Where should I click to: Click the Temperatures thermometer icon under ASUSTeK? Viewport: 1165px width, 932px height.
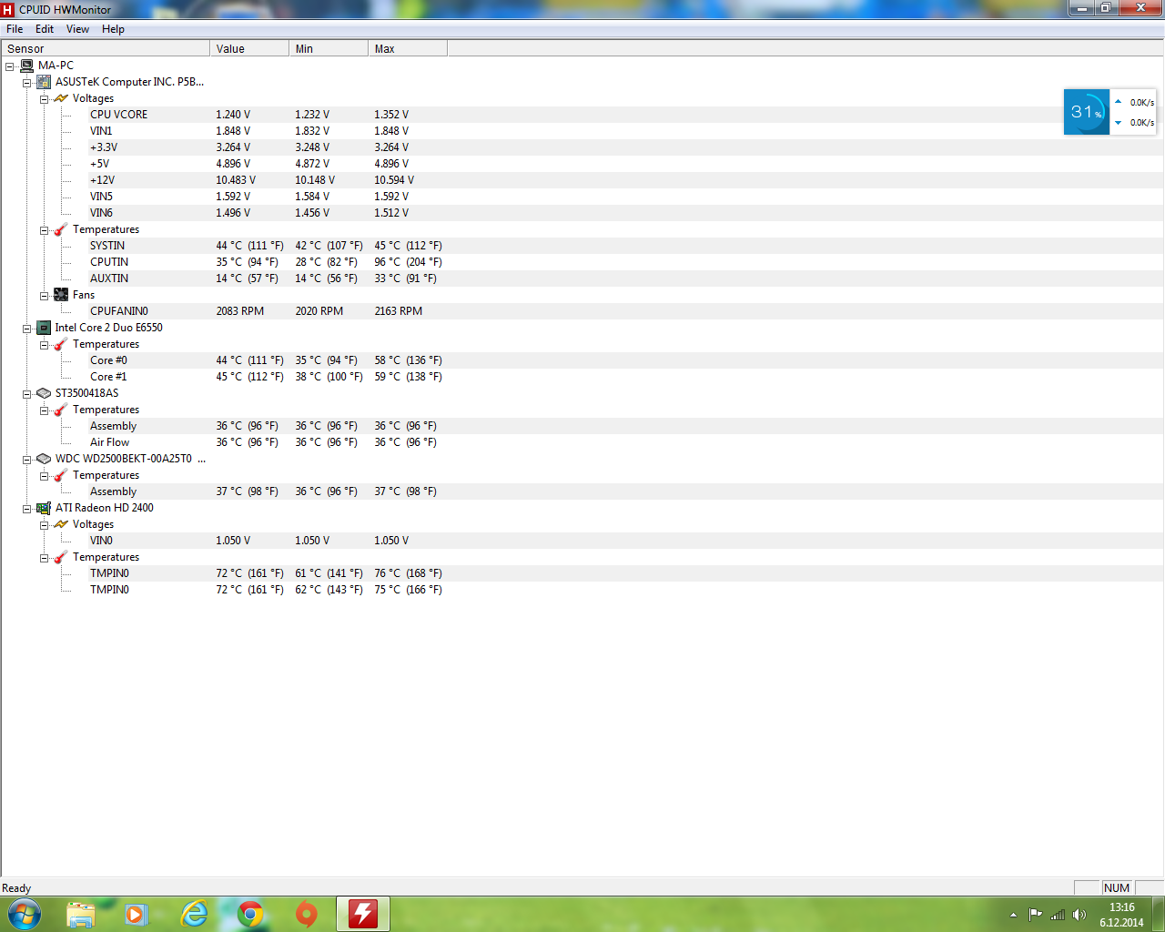point(61,229)
